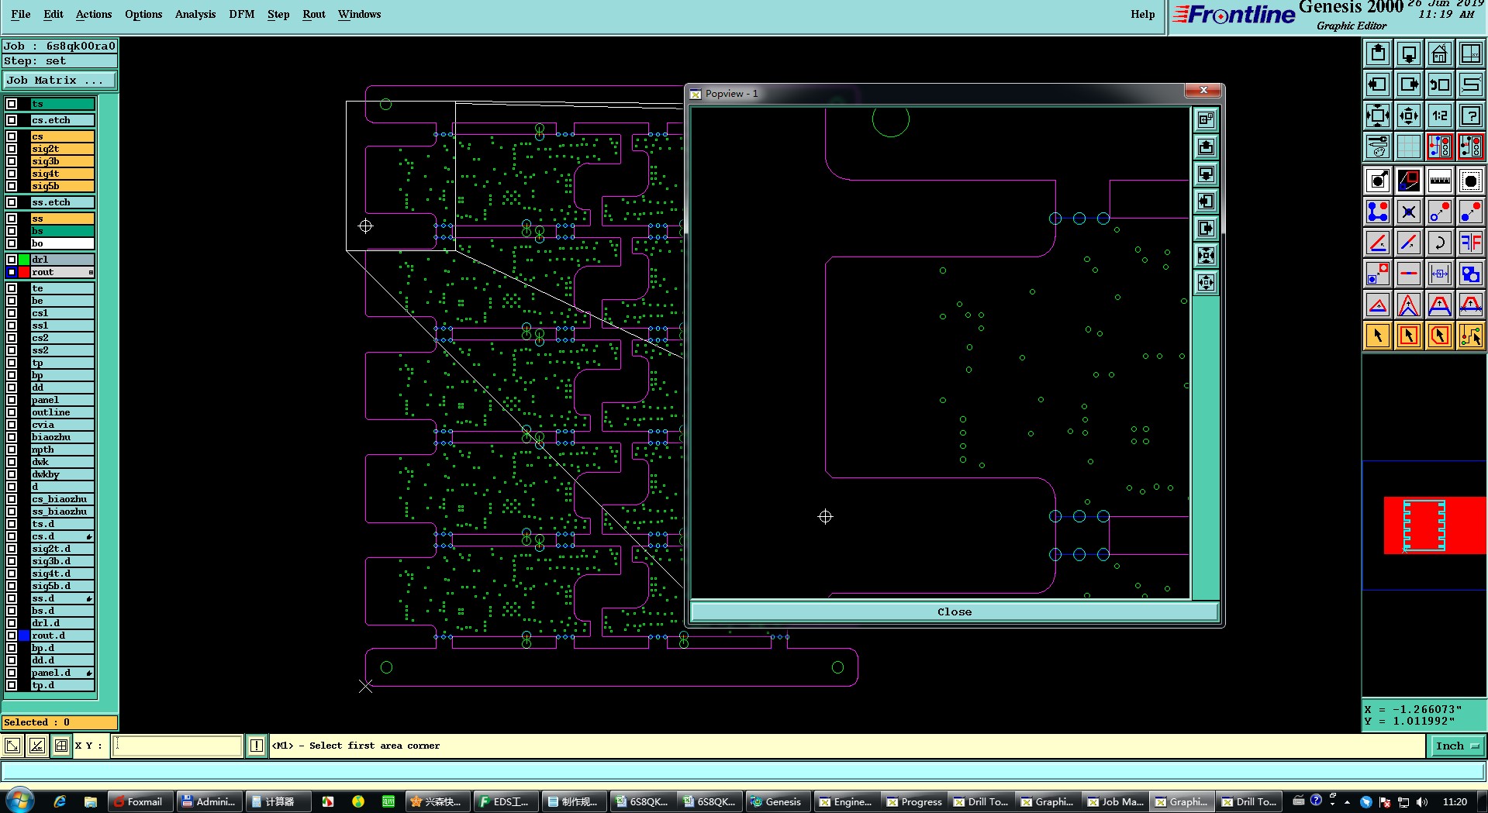Open the File menu
This screenshot has height=813, width=1488.
(21, 14)
